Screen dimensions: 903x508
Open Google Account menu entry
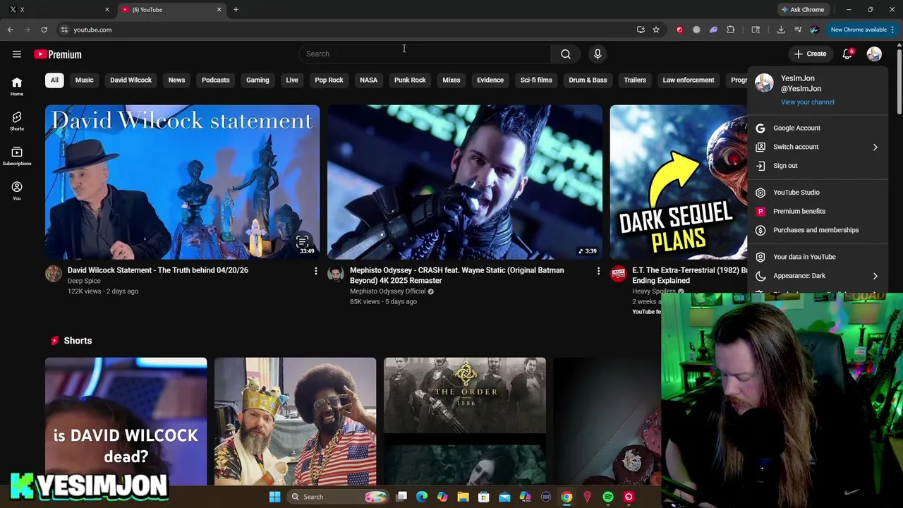(818, 128)
